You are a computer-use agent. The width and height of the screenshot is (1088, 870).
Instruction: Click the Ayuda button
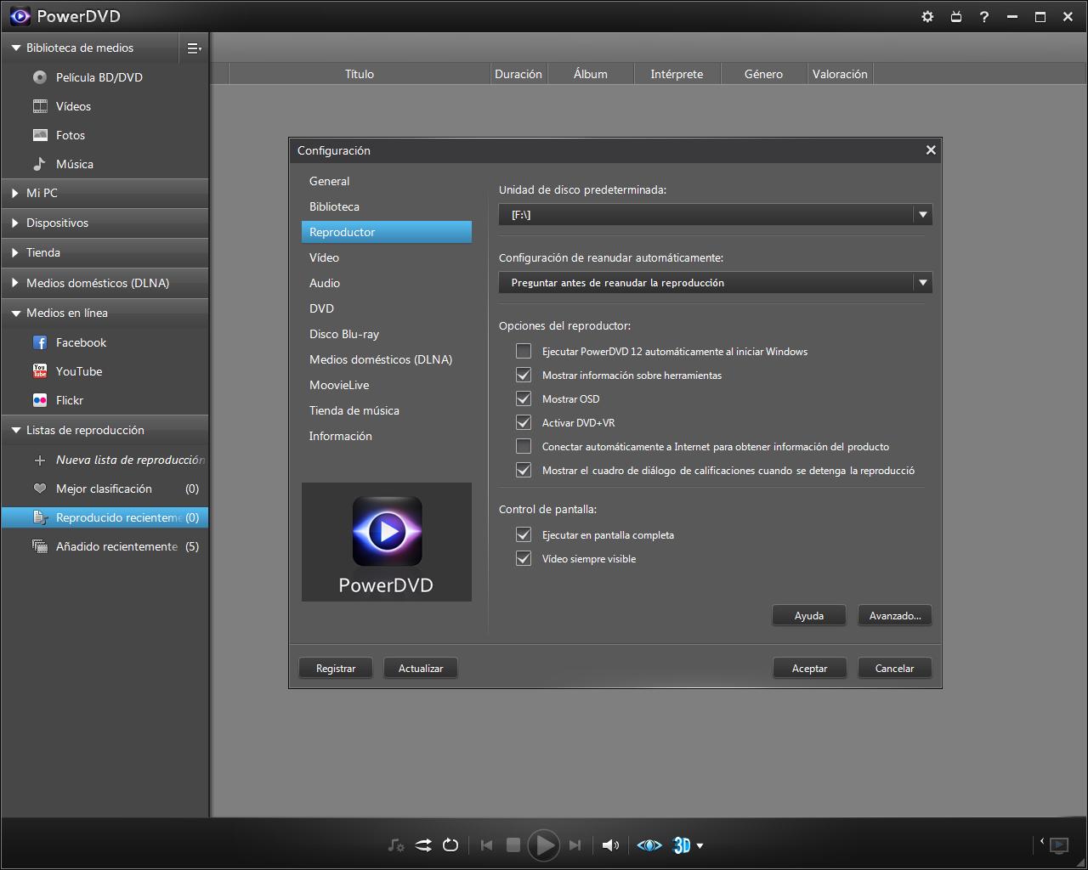tap(809, 616)
